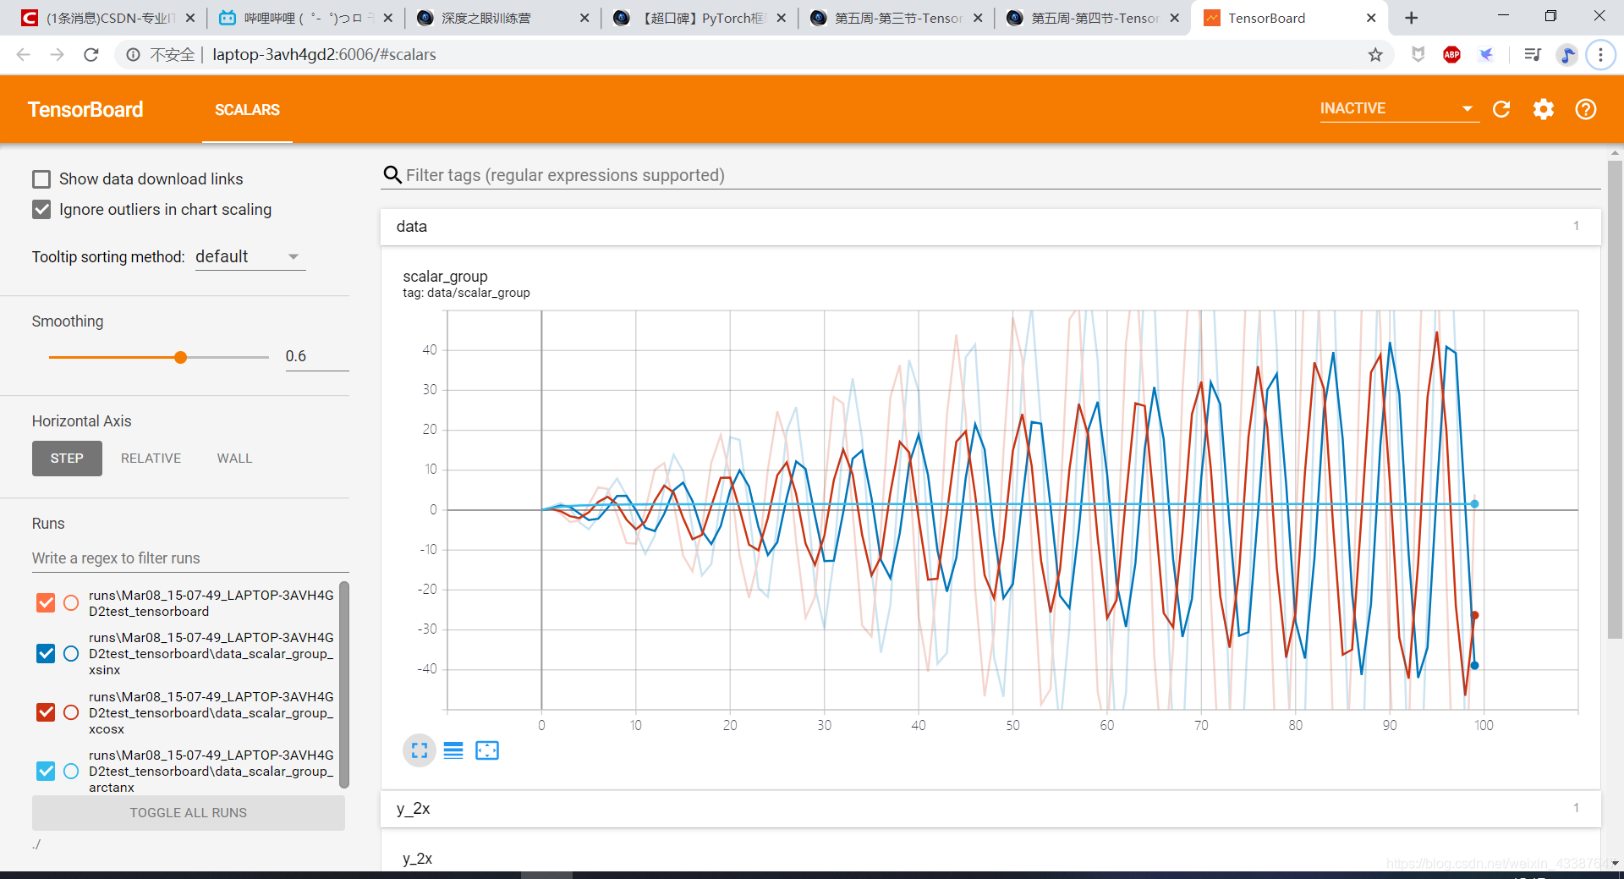The image size is (1624, 879).
Task: Switch to the 第五周-第三节 tab
Action: tap(897, 18)
